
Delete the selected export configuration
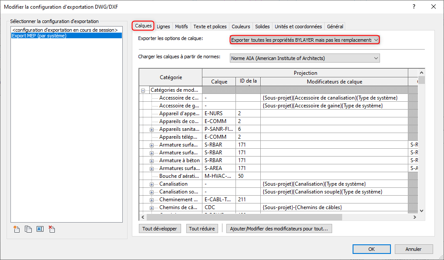point(51,229)
